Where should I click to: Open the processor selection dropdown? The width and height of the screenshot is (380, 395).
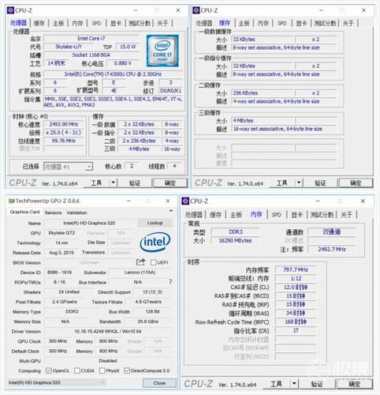coord(68,167)
